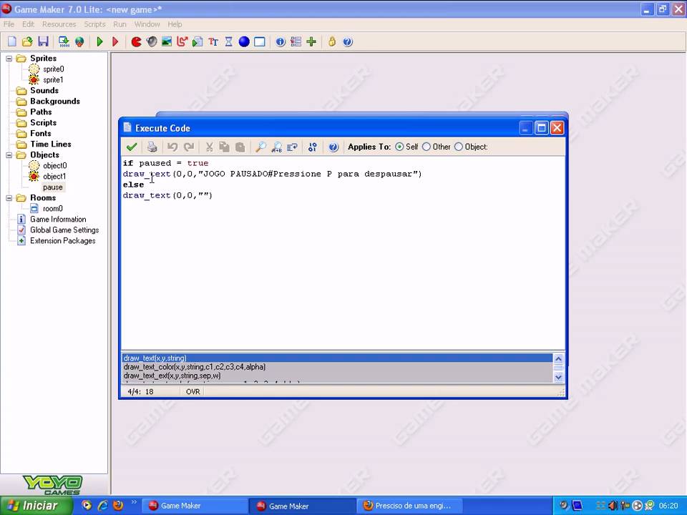
Task: Copy selected code in the code editor
Action: coord(224,147)
